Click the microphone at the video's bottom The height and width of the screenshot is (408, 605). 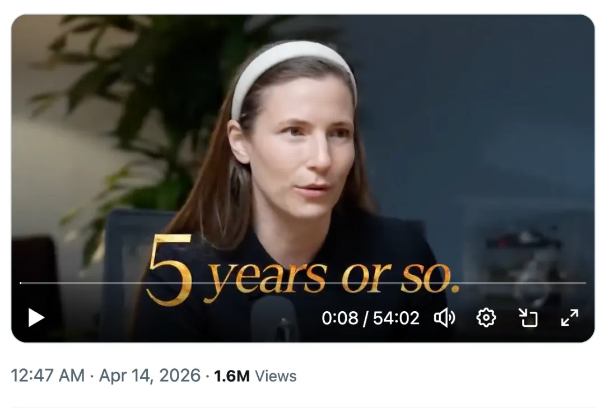(x=274, y=320)
